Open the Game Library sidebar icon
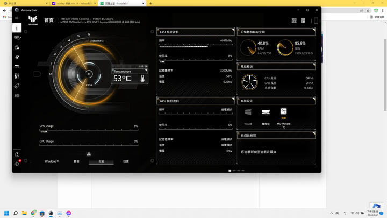387x218 pixels. pos(17,66)
